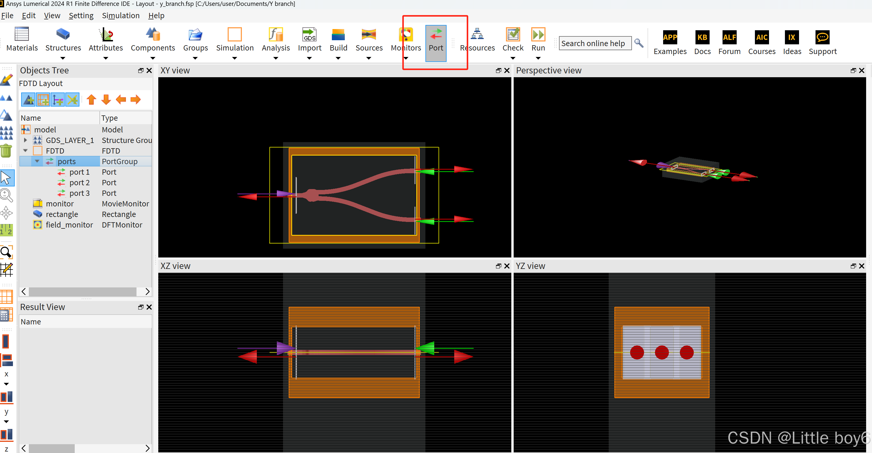Click the orange move-up arrow
This screenshot has height=453, width=872.
[91, 100]
